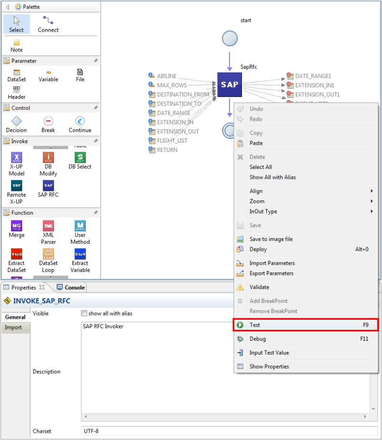Screen dimensions: 382x440
Task: Click the start circle node
Action: pos(230,39)
